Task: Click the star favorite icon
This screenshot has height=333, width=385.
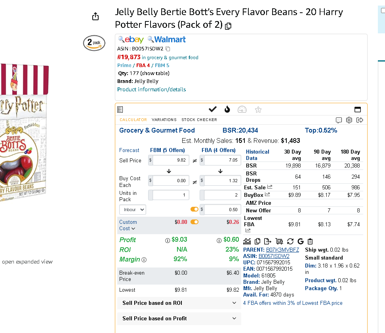Action: click(258, 110)
